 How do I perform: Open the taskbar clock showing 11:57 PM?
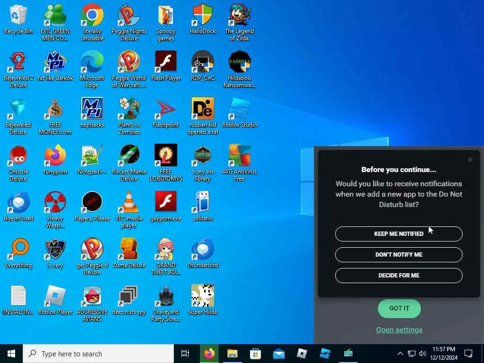pyautogui.click(x=444, y=354)
